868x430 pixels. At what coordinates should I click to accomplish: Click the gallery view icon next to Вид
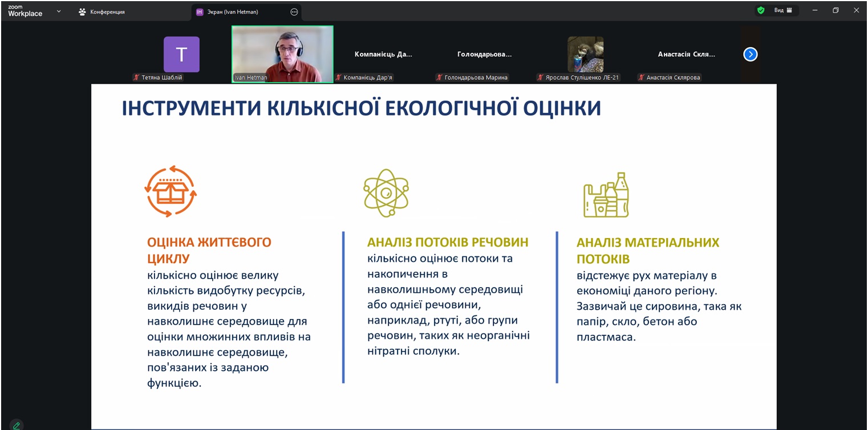click(x=789, y=10)
